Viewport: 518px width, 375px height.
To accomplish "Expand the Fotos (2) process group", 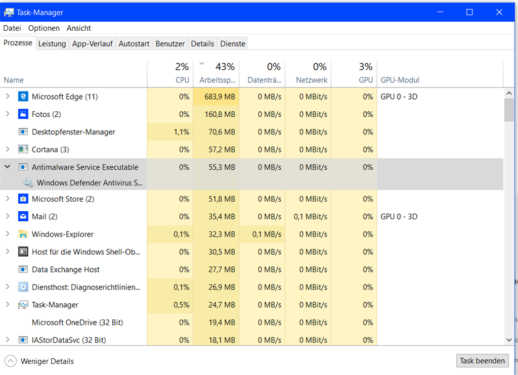I will pyautogui.click(x=8, y=114).
